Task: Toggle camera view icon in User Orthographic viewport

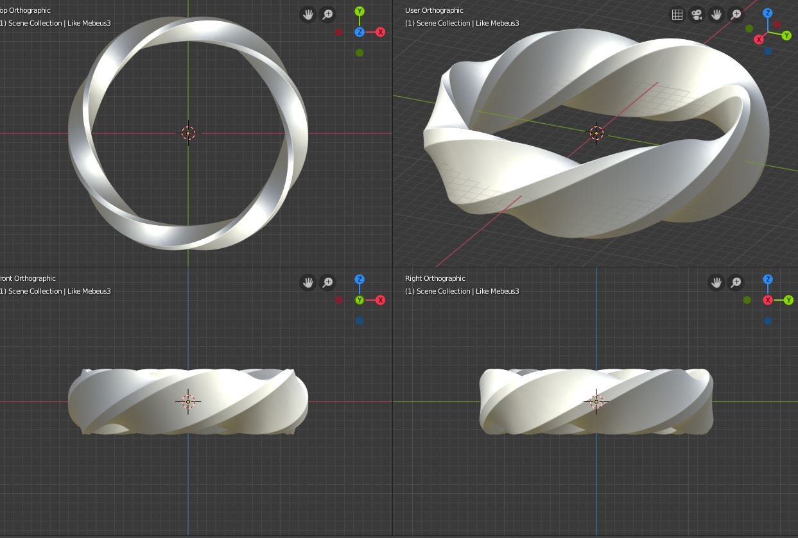Action: tap(697, 14)
